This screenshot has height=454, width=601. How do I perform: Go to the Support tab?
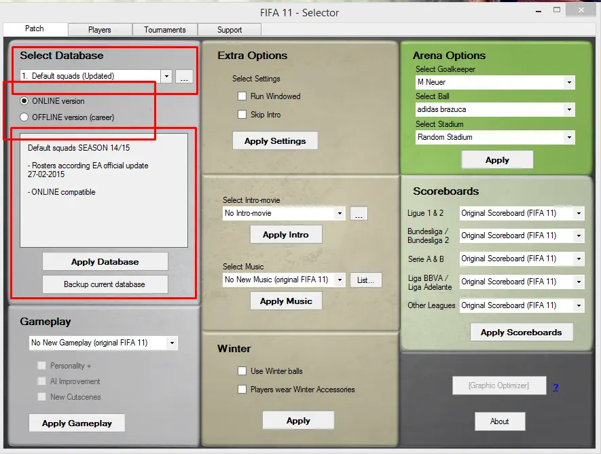click(x=230, y=29)
